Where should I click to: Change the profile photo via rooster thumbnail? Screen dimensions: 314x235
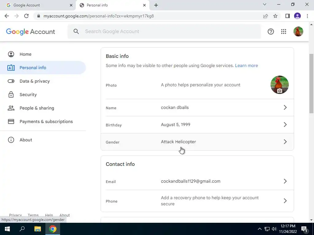(280, 85)
